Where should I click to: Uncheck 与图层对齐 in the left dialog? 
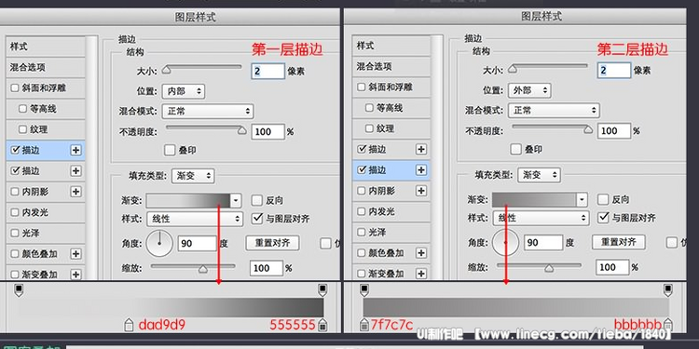pyautogui.click(x=257, y=218)
